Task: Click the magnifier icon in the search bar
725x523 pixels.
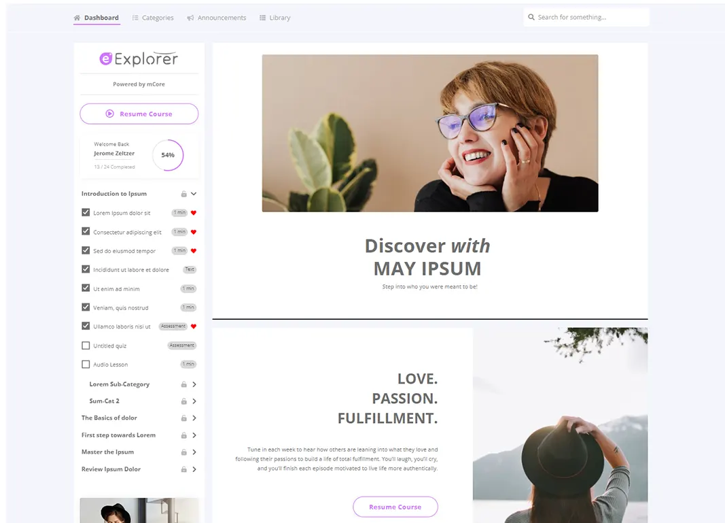Action: coord(531,17)
